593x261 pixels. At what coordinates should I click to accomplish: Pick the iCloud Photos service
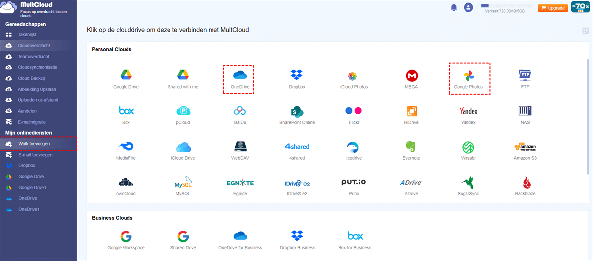point(353,75)
